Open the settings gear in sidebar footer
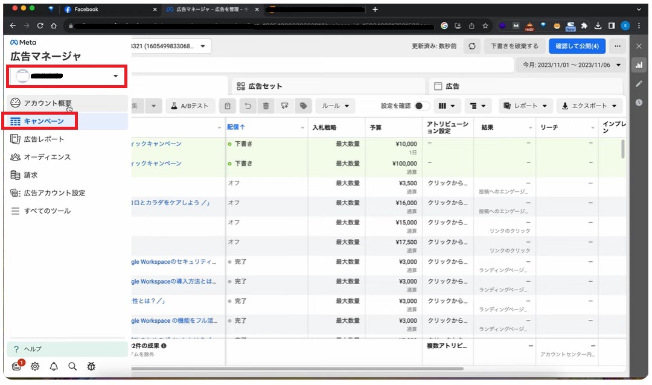Image resolution: width=652 pixels, height=385 pixels. click(x=35, y=366)
